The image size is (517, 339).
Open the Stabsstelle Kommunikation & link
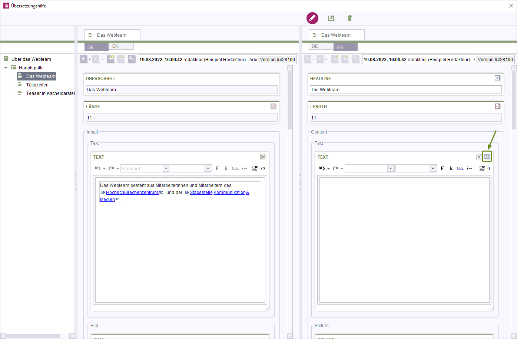[219, 192]
